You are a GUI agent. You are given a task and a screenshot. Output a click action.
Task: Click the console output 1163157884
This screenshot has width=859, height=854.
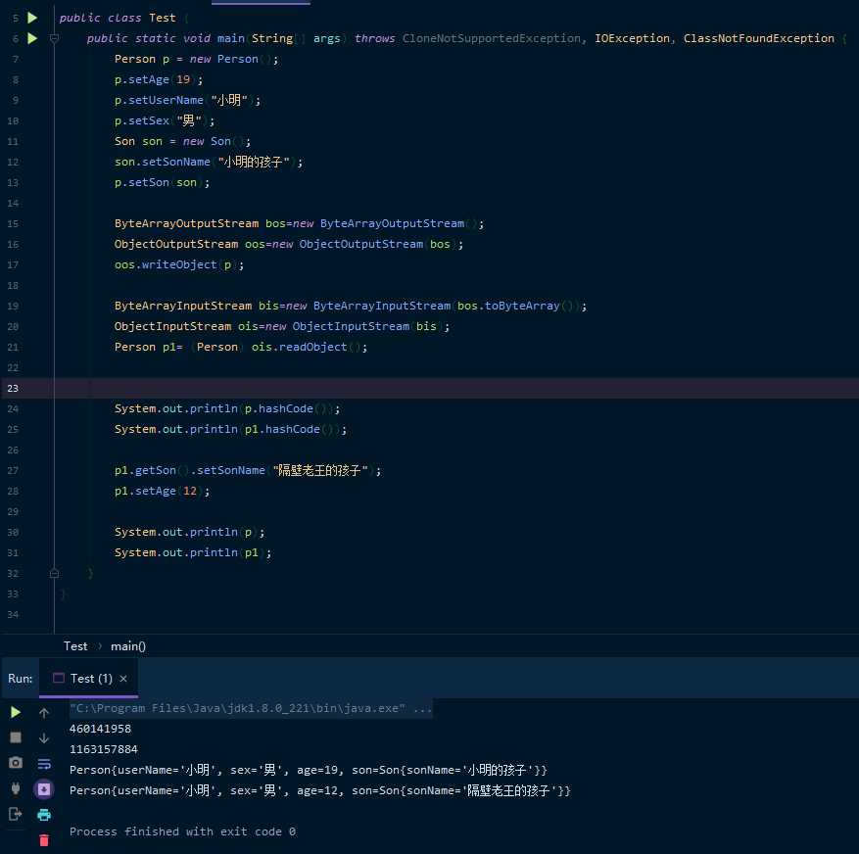coord(104,749)
